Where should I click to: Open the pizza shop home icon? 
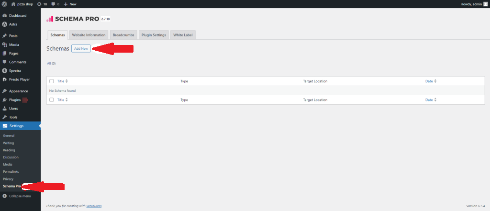pyautogui.click(x=13, y=4)
